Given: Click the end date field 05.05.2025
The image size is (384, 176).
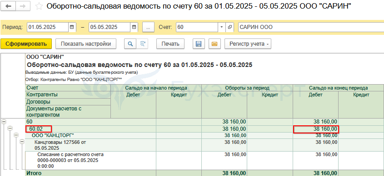Looking at the screenshot, I should tap(110, 27).
